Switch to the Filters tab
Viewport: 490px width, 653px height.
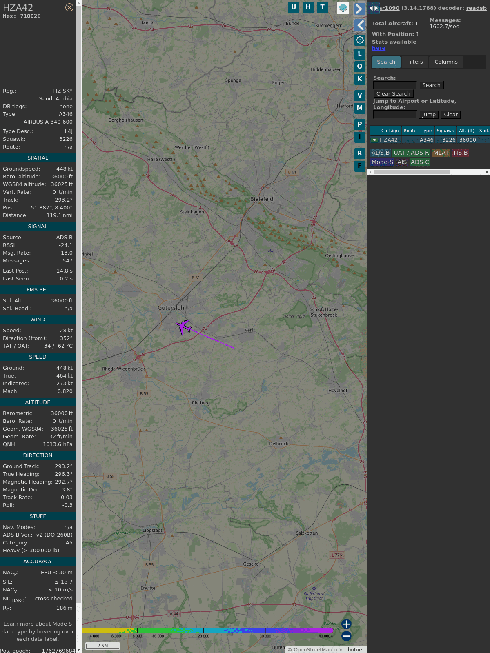[415, 62]
